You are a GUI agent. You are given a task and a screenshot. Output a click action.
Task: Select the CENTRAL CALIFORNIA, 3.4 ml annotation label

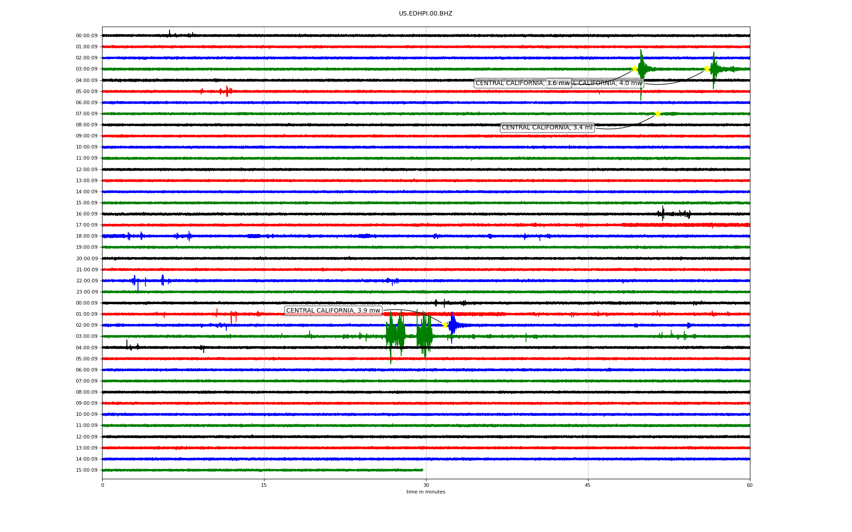tap(547, 128)
